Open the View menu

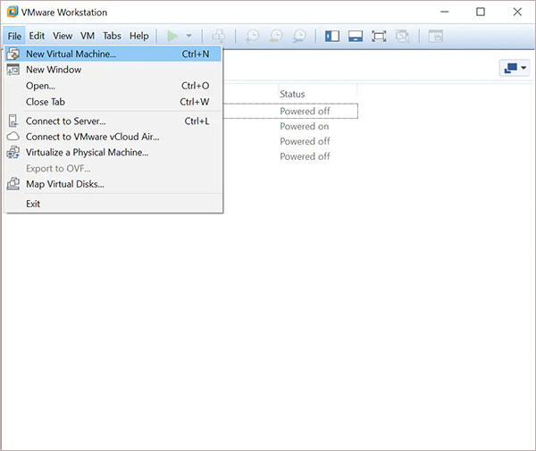pos(63,36)
